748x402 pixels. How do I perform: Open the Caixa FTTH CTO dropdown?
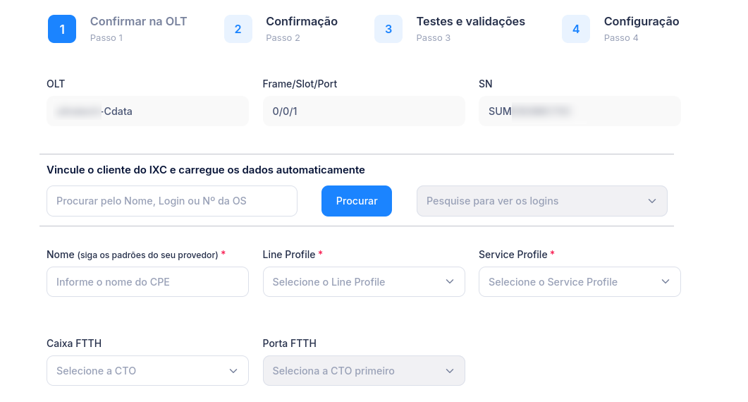click(x=147, y=370)
